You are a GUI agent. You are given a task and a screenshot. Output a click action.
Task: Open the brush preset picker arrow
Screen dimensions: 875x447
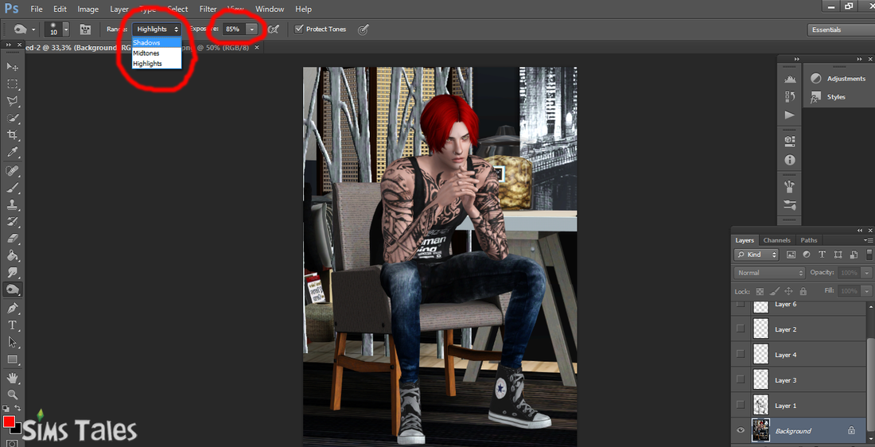pos(66,29)
